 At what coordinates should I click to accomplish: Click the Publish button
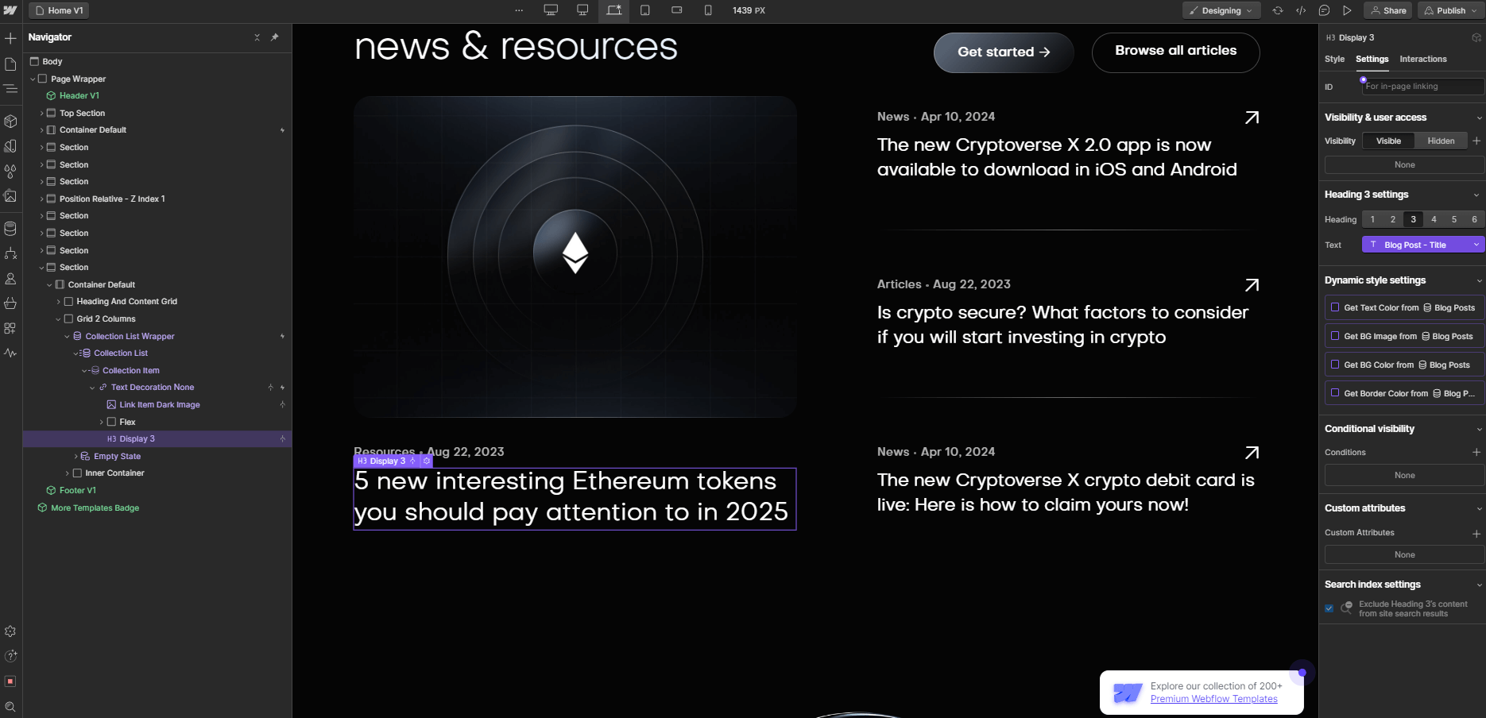click(x=1449, y=10)
